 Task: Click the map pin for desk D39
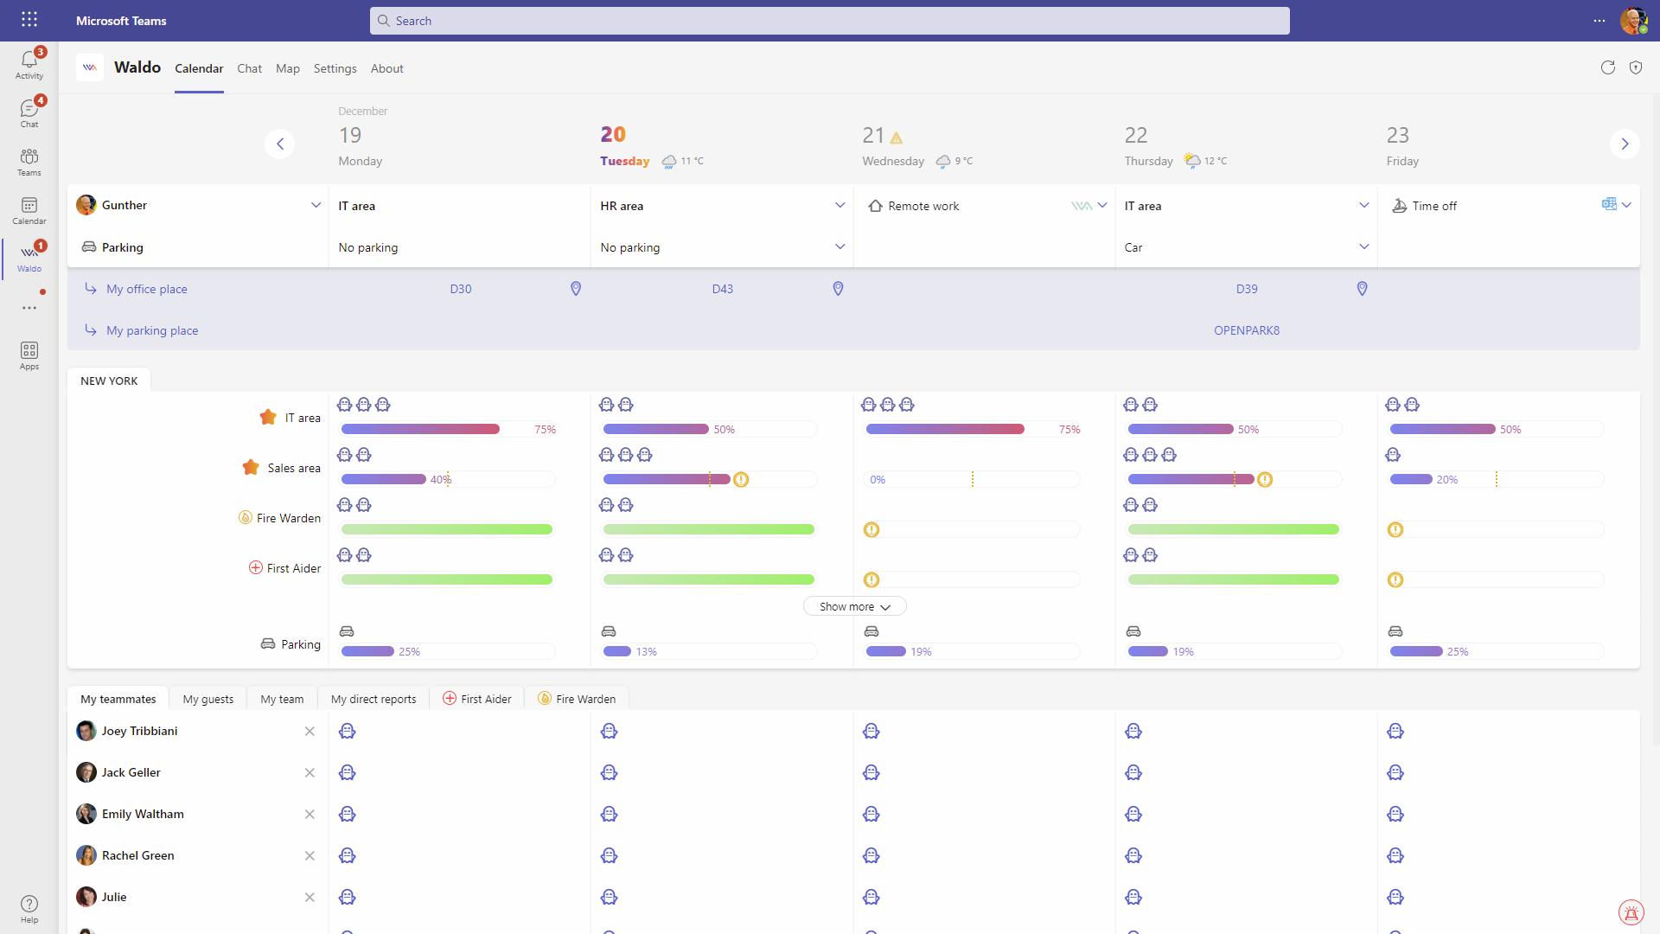point(1363,289)
